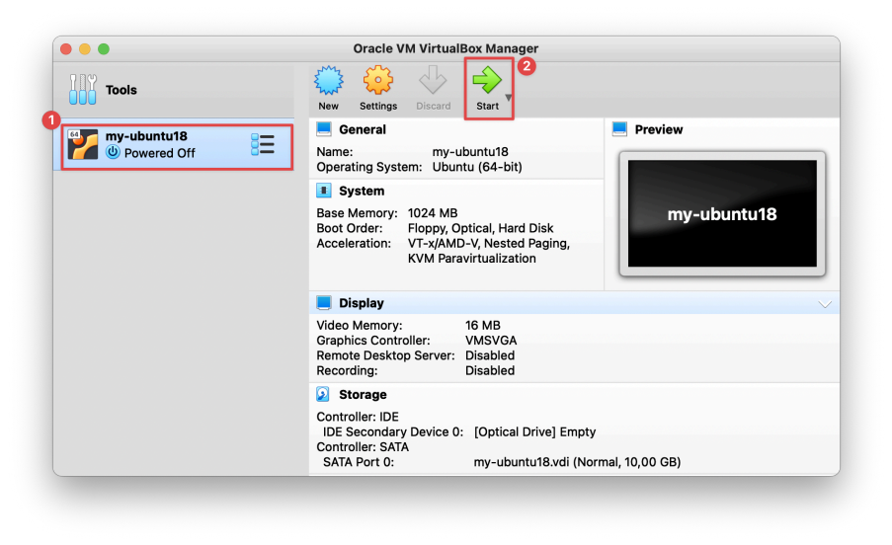Click the New virtual machine icon

[x=328, y=80]
